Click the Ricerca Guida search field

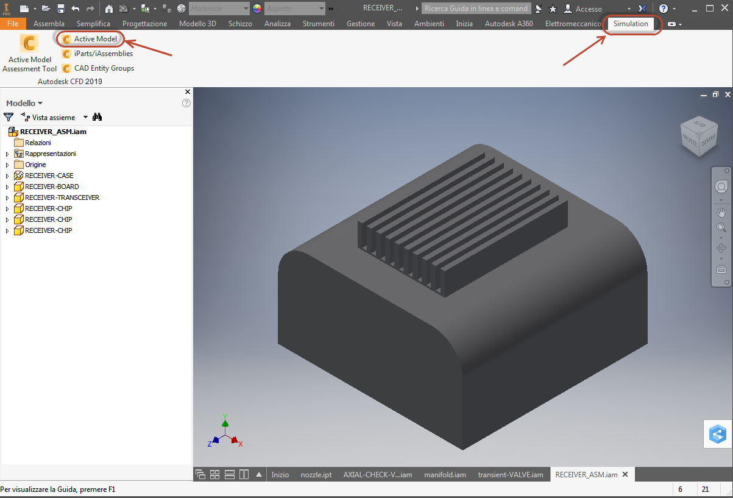[x=476, y=9]
